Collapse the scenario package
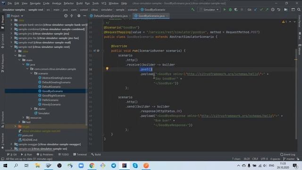The width and height of the screenshot is (302, 170). [31, 74]
